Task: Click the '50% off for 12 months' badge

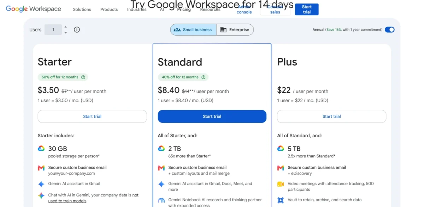Action: (x=63, y=77)
